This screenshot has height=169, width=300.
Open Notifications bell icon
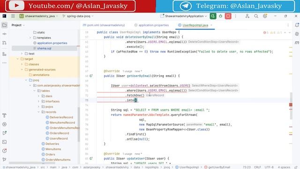click(297, 25)
